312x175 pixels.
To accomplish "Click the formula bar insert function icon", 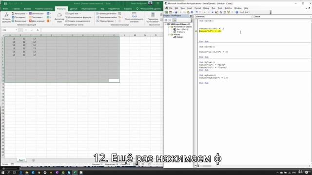I will click(x=38, y=30).
